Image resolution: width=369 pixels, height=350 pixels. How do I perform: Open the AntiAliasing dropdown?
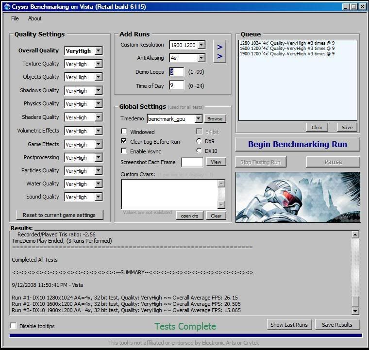coord(201,58)
